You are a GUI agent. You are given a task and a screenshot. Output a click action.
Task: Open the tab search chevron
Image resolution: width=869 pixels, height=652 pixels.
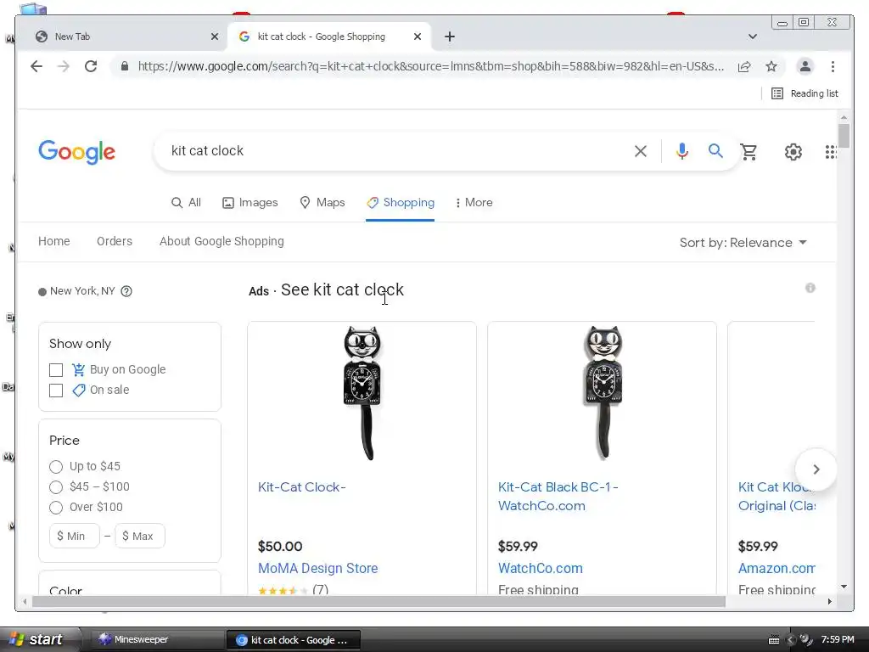[x=752, y=37]
